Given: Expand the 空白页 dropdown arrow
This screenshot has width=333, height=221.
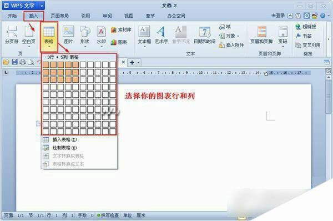Looking at the screenshot, I should pyautogui.click(x=29, y=47).
